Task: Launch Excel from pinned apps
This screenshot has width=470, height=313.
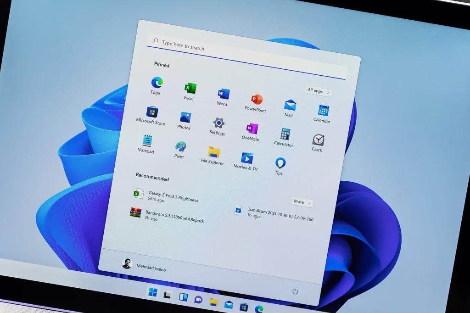Action: (190, 91)
